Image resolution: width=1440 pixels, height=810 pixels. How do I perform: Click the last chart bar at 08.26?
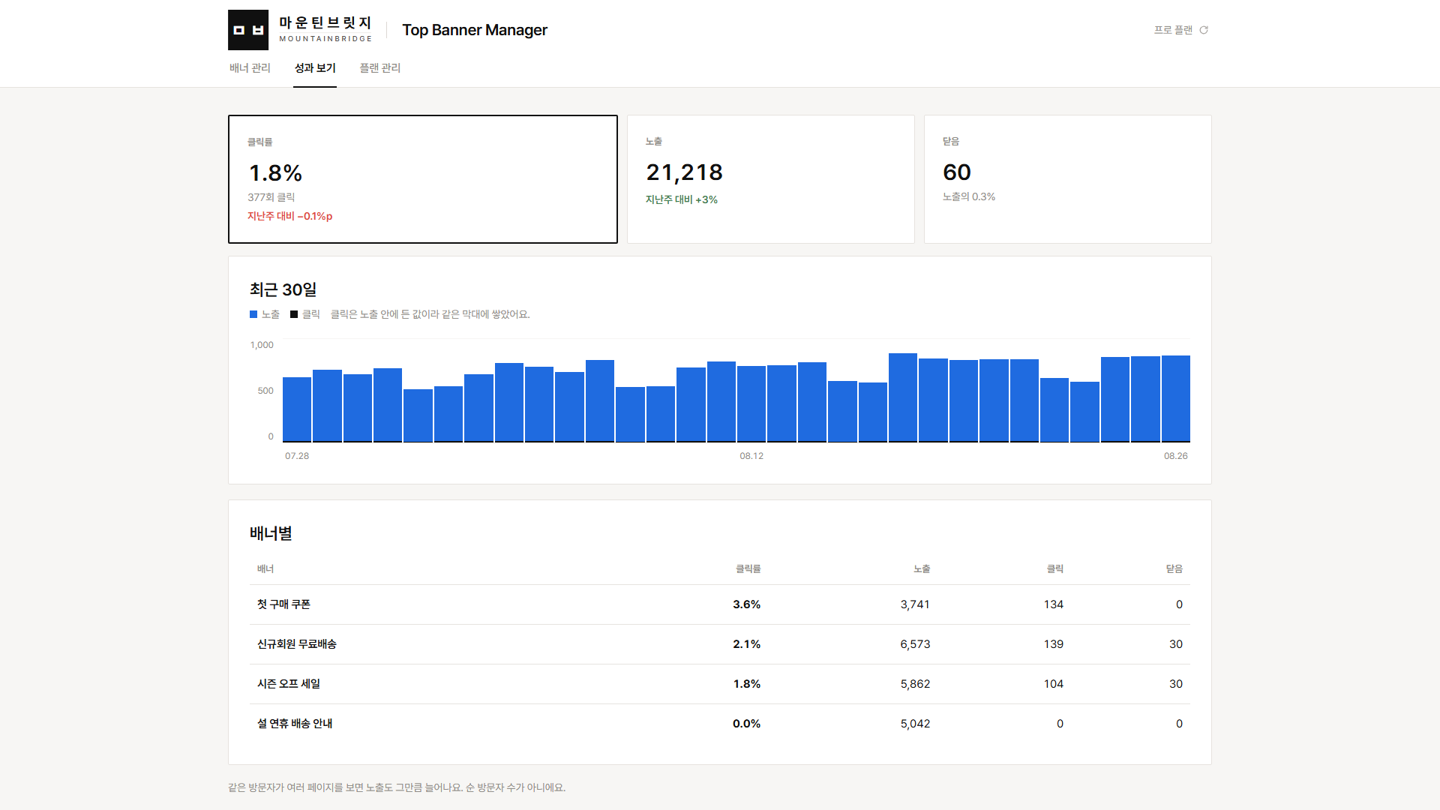1176,399
